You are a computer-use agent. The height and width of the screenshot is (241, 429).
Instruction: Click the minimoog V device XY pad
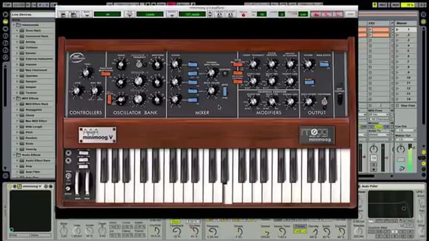(x=30, y=211)
